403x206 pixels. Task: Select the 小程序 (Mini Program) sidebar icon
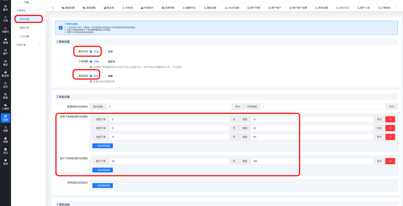pyautogui.click(x=6, y=106)
